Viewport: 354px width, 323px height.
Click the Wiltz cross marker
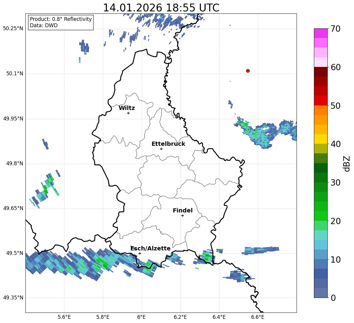[129, 113]
